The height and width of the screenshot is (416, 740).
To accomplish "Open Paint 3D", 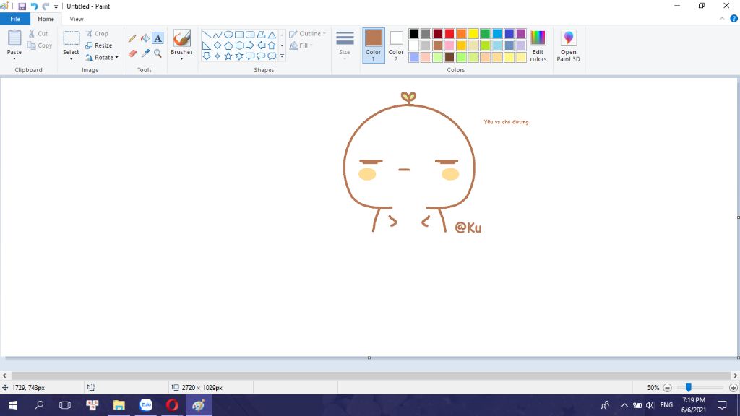I will 568,45.
